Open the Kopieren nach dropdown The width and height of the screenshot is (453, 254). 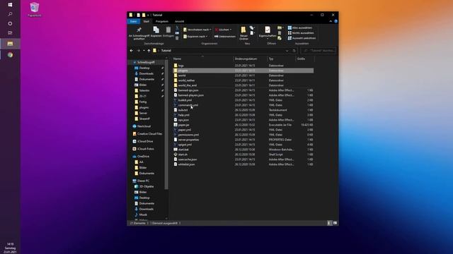pos(195,37)
